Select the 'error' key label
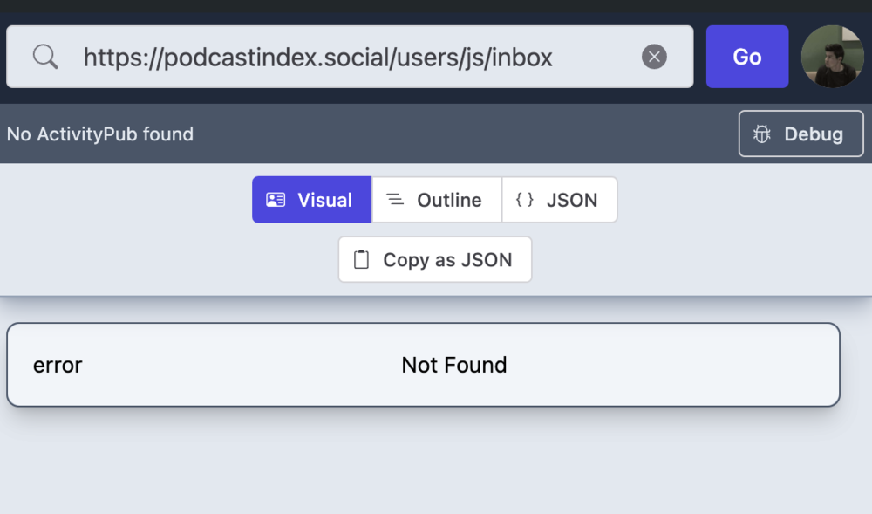This screenshot has width=872, height=514. 58,365
